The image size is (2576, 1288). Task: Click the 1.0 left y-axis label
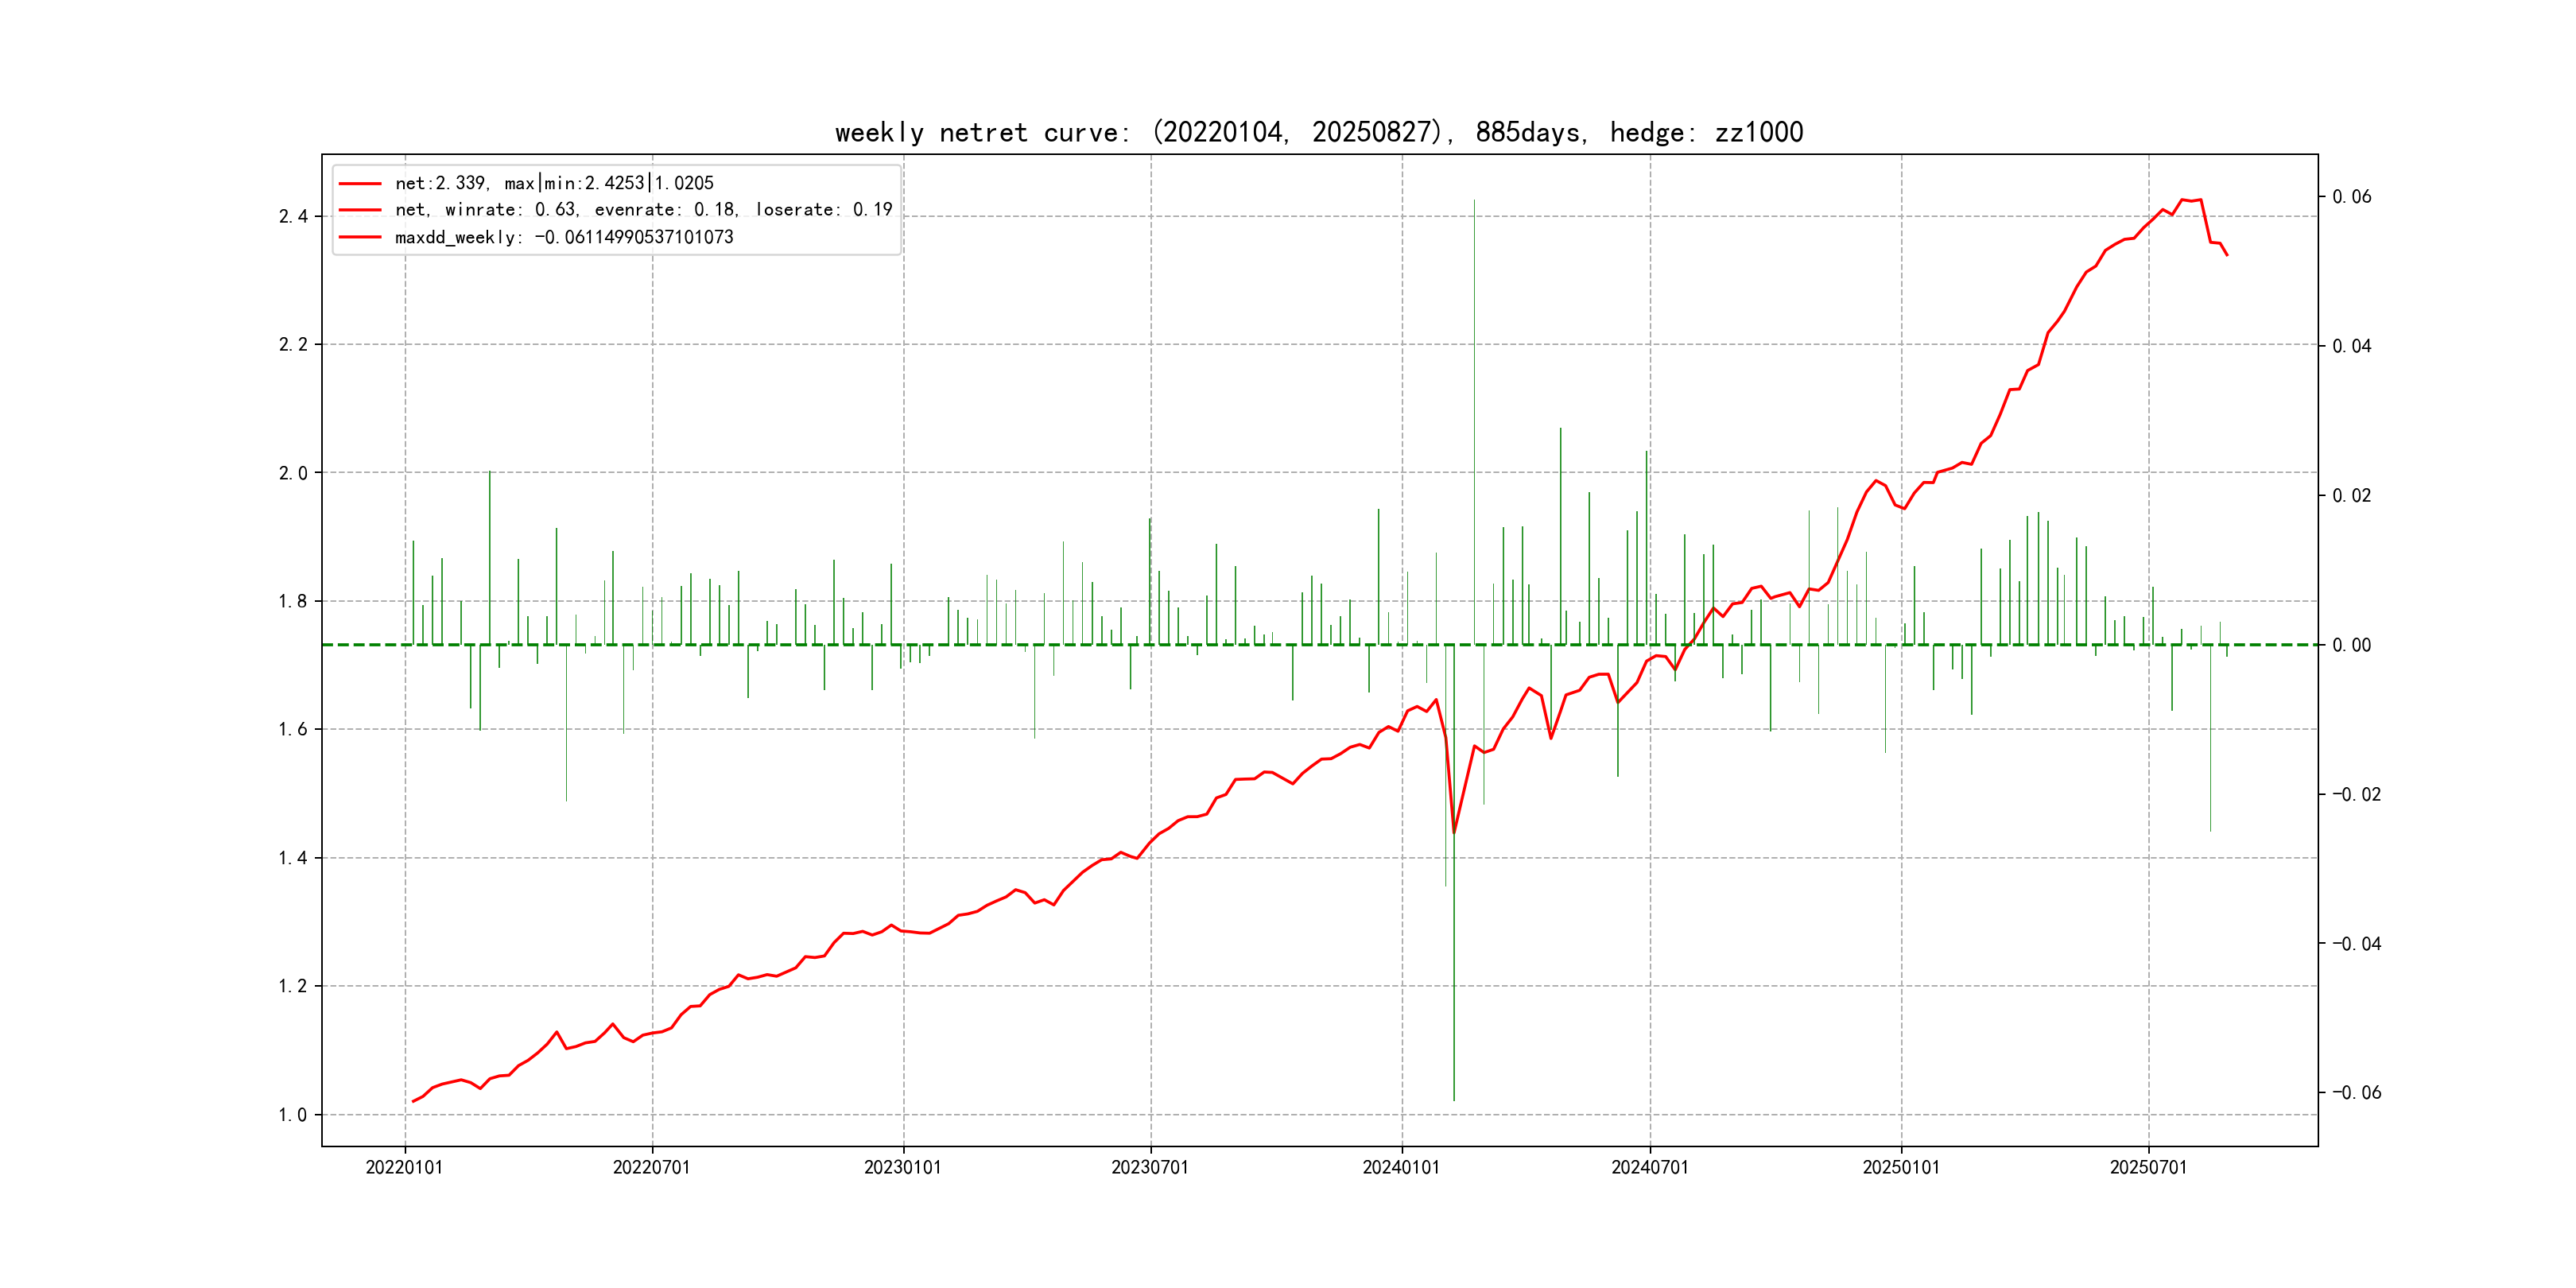[x=293, y=1115]
